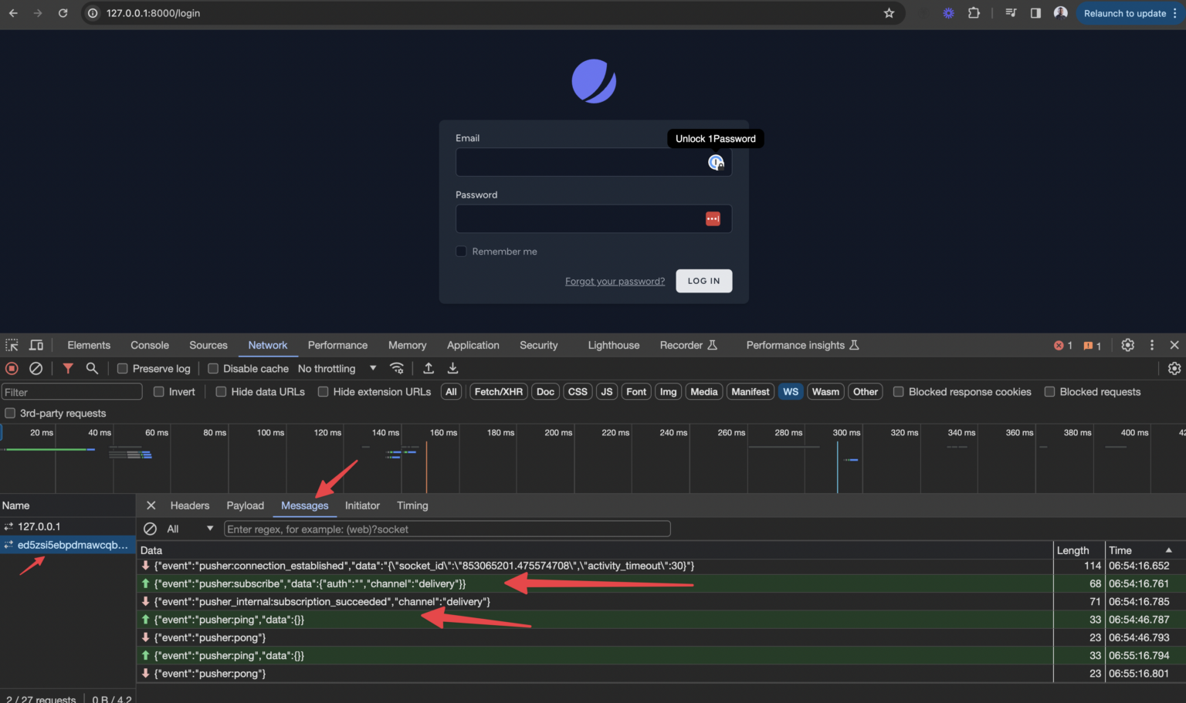Open network conditions via the wifi icon
The width and height of the screenshot is (1186, 703).
(x=397, y=368)
